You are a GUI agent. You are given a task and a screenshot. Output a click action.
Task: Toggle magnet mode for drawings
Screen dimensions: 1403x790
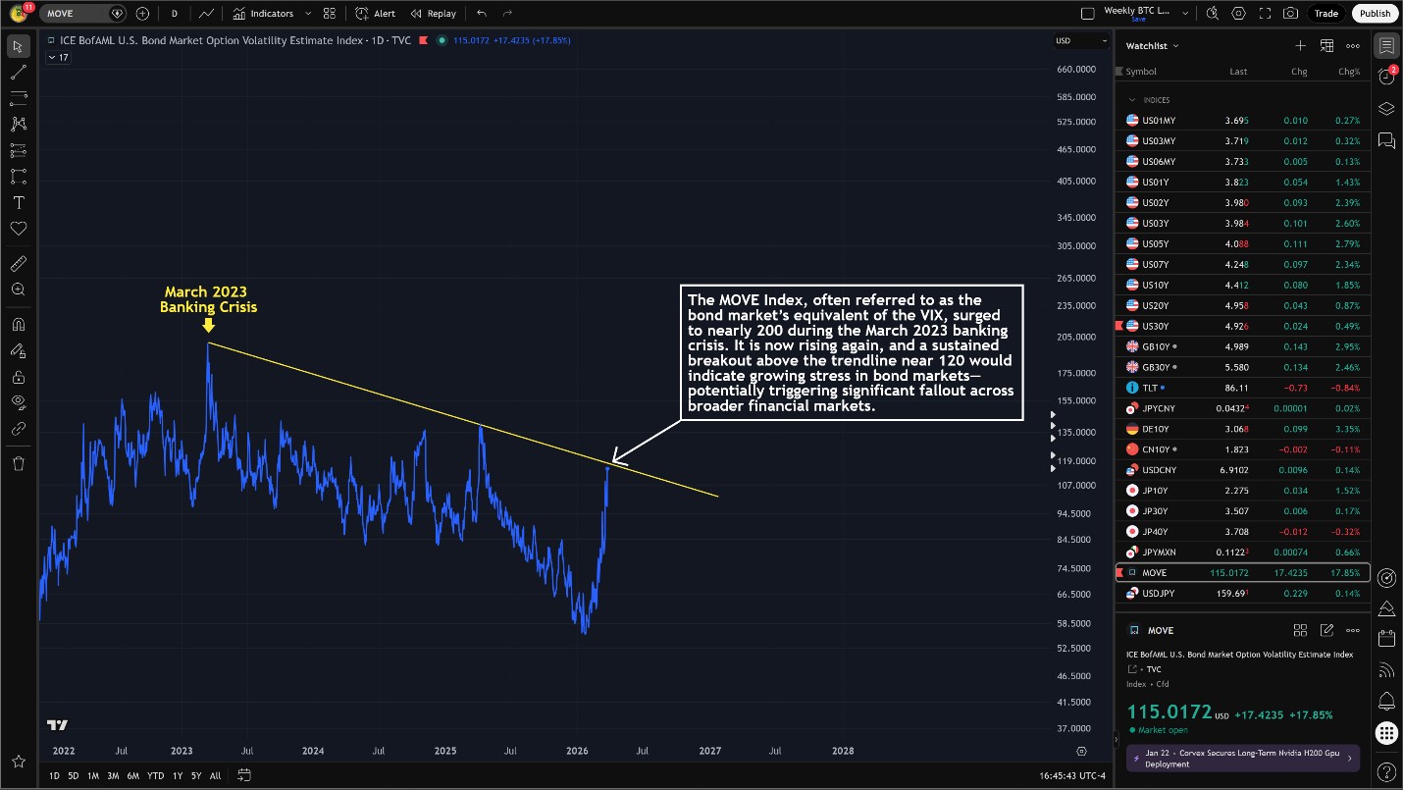18,325
